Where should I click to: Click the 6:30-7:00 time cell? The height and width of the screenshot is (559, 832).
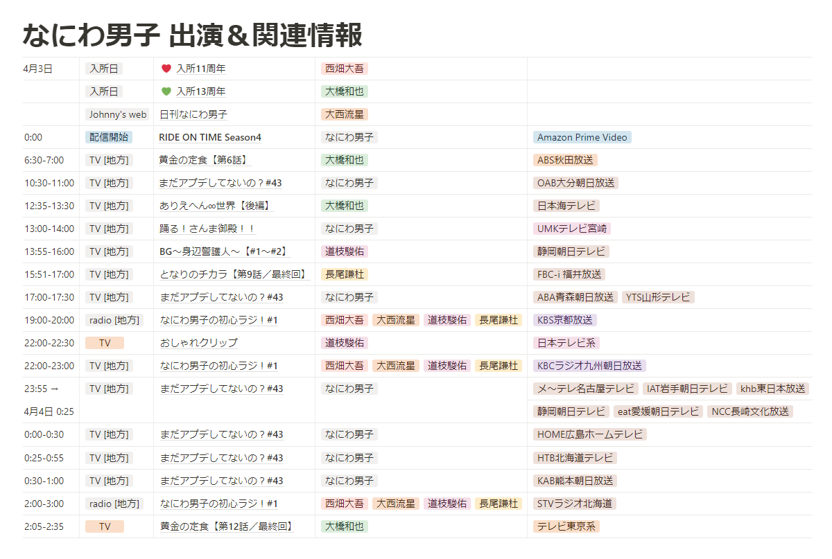pyautogui.click(x=44, y=160)
